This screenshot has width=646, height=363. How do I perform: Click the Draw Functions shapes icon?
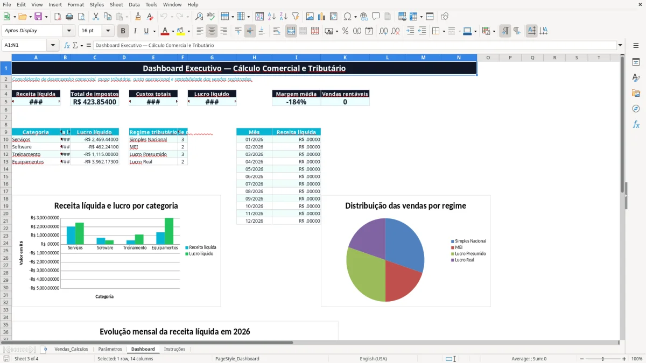pyautogui.click(x=444, y=17)
